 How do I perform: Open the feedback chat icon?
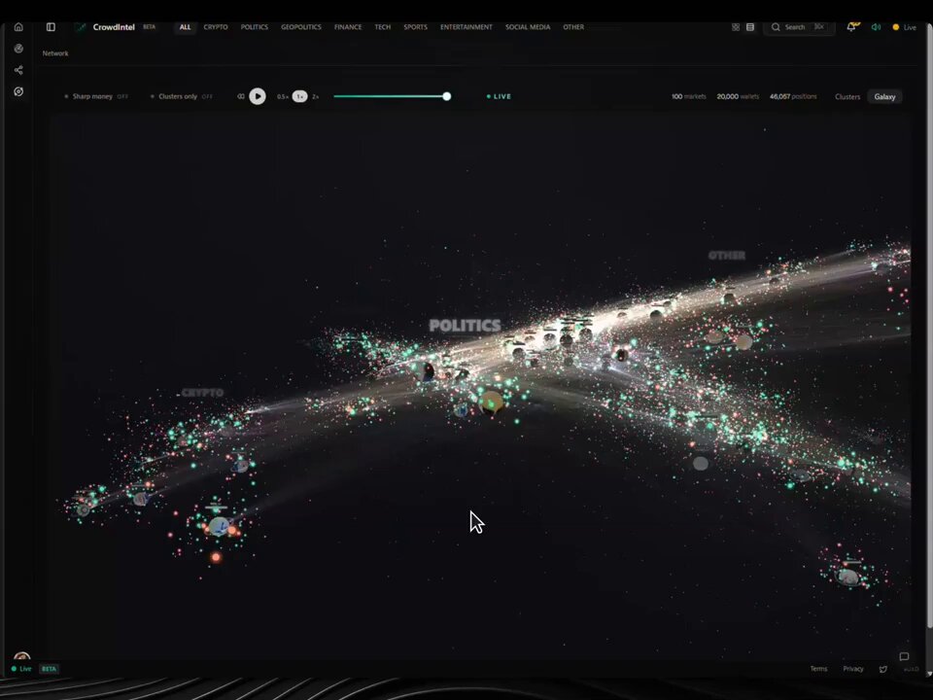904,656
